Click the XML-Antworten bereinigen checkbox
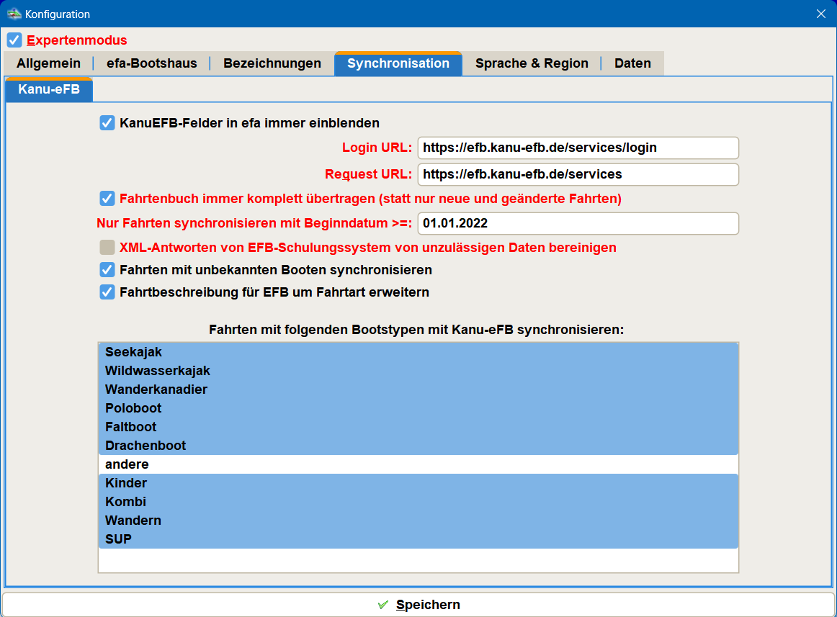Viewport: 837px width, 617px height. [107, 248]
